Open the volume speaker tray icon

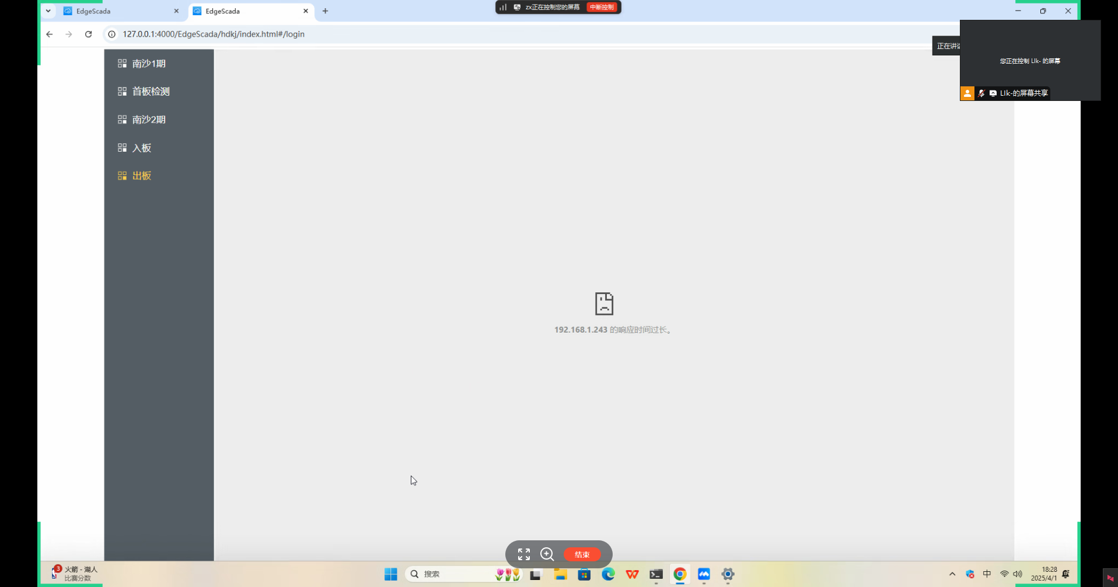tap(1018, 574)
